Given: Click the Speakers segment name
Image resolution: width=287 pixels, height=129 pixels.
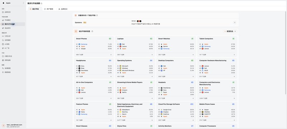Looking at the screenshot, I should pyautogui.click(x=78, y=22).
